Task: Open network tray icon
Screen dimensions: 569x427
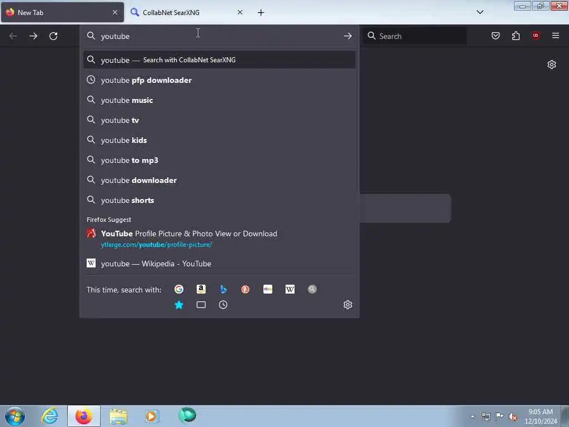Action: pos(486,416)
